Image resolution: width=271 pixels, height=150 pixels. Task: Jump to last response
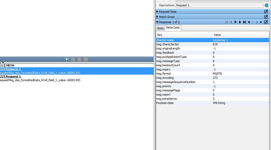pyautogui.click(x=244, y=22)
